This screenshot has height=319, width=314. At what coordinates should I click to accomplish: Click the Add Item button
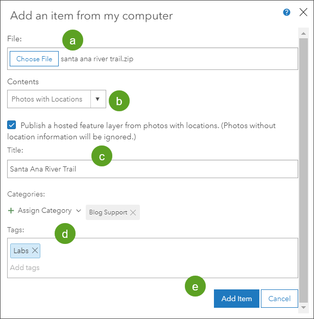pos(236,299)
